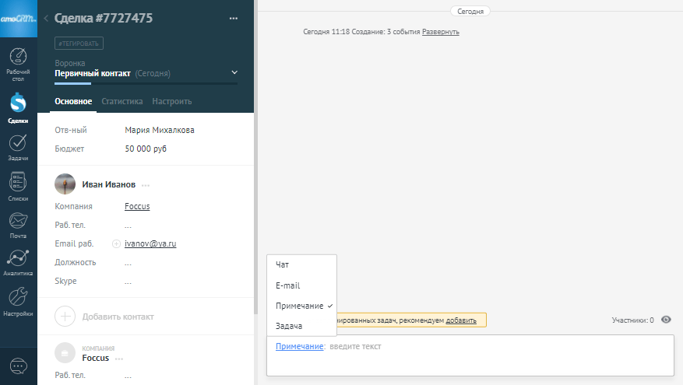Click the back arrow beside Сделка title
Image resolution: width=683 pixels, height=385 pixels.
[x=46, y=18]
